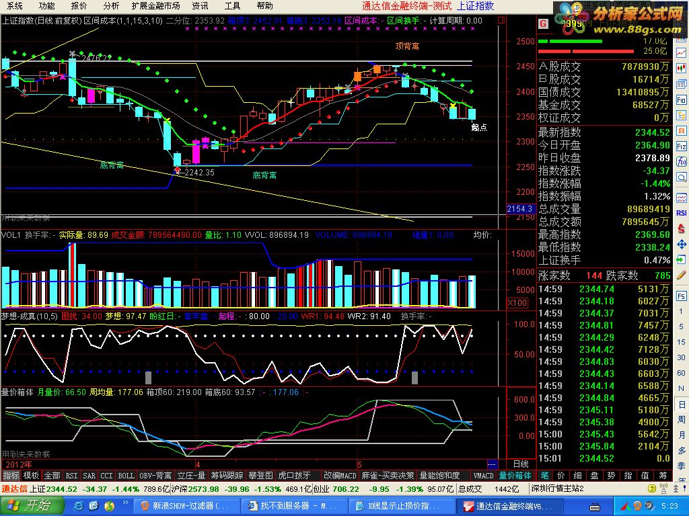
Task: Open the K线显示止损价指 taskbar window
Action: pos(402,506)
